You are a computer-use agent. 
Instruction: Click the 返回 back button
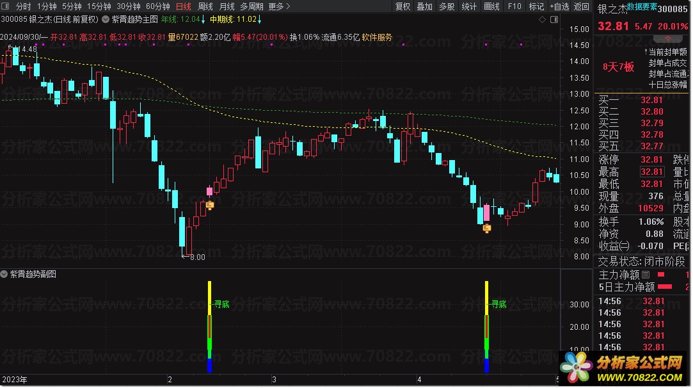point(581,6)
